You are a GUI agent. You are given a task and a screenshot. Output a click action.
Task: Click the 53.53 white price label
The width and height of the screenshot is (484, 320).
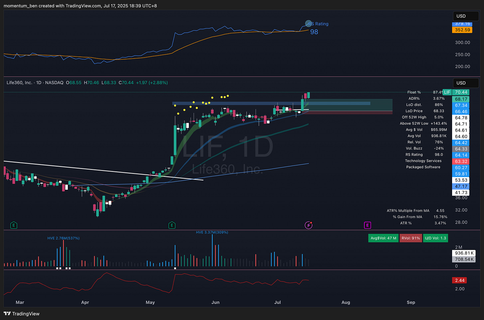point(461,180)
